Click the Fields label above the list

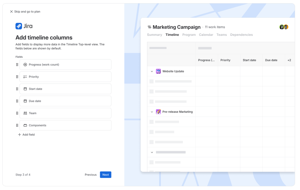point(19,57)
